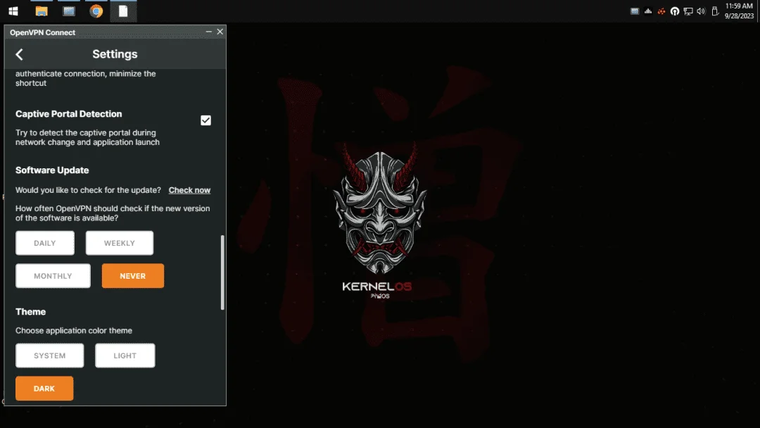The width and height of the screenshot is (760, 428).
Task: Set update check frequency to MONTHLY
Action: point(53,276)
